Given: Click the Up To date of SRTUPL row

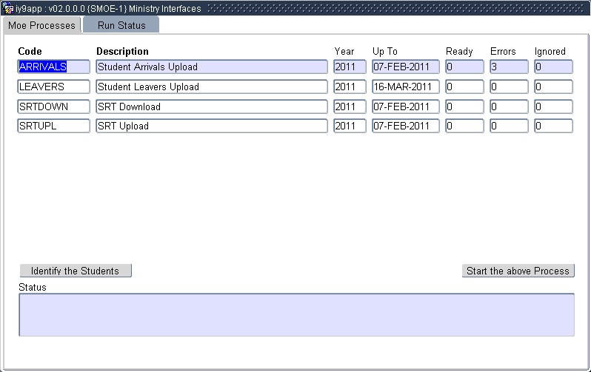Looking at the screenshot, I should [406, 126].
